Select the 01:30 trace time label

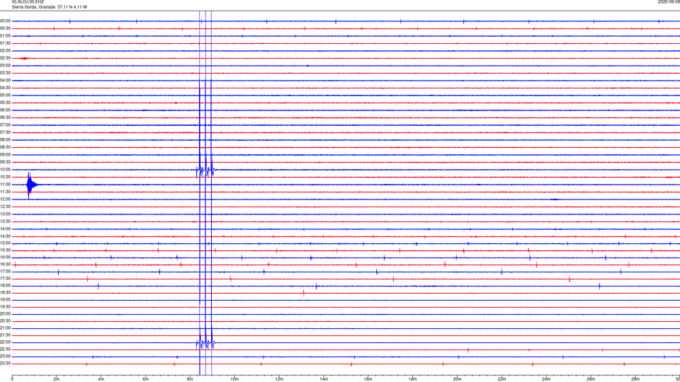pos(5,43)
